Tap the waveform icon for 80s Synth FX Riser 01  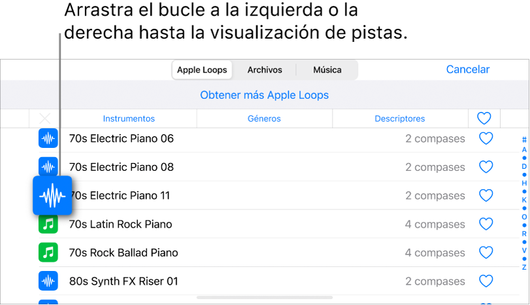48,281
